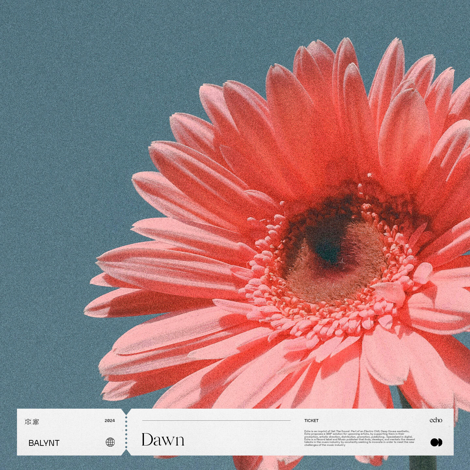Image resolution: width=470 pixels, height=470 pixels.
Task: Click the Echo description paragraph
Action: click(x=359, y=438)
